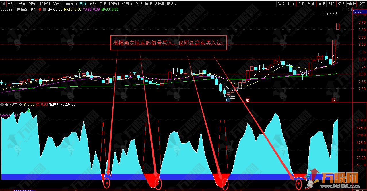Switch to 年线 yearly chart
Image resolution: width=367 pixels, height=191 pixels.
(x=148, y=4)
